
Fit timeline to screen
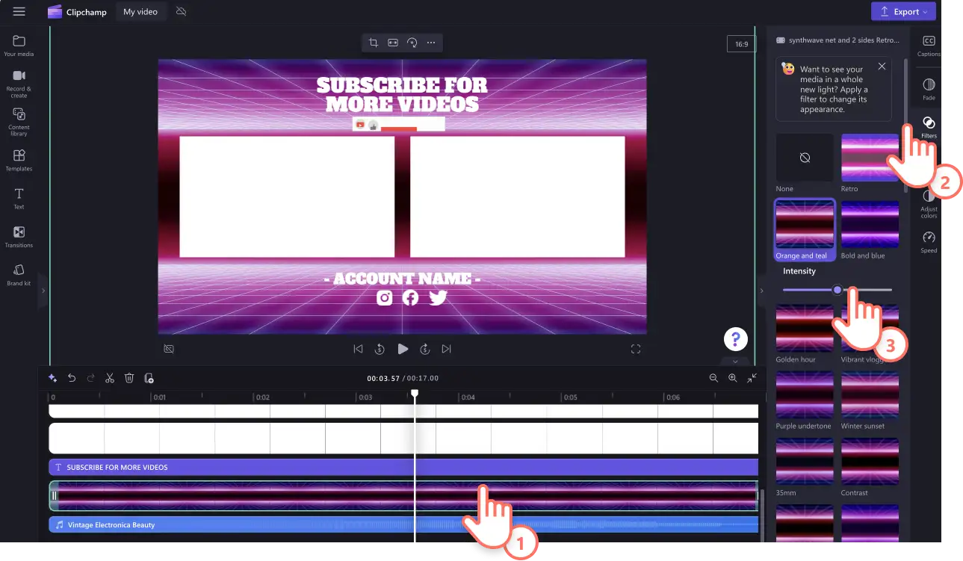click(752, 378)
